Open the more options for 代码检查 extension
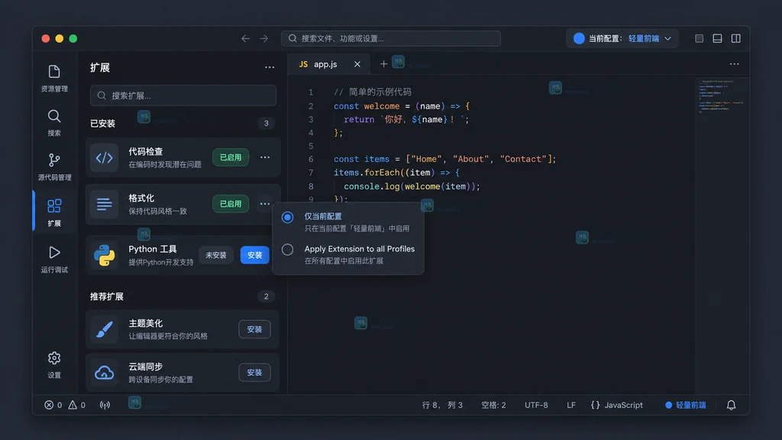The width and height of the screenshot is (782, 440). 265,157
